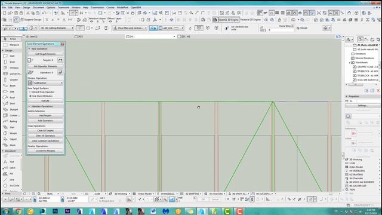Viewport: 382px width, 215px height.
Task: Click Convert to Morphs button
Action: pos(45,151)
